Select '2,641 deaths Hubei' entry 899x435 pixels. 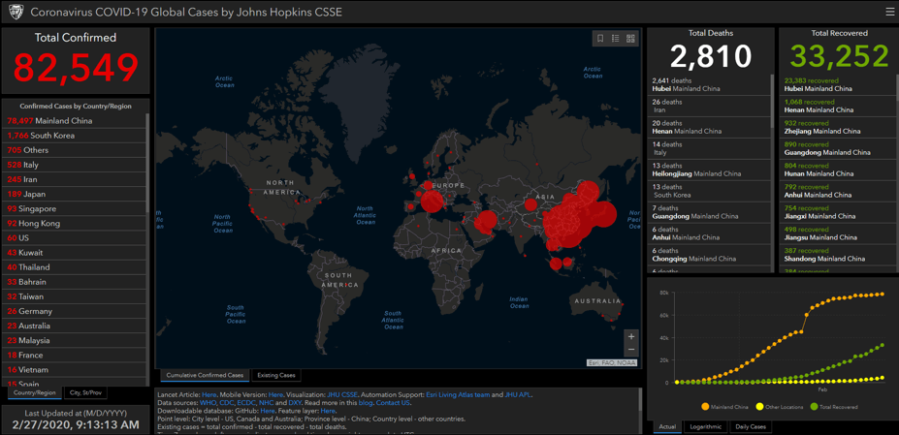[710, 85]
